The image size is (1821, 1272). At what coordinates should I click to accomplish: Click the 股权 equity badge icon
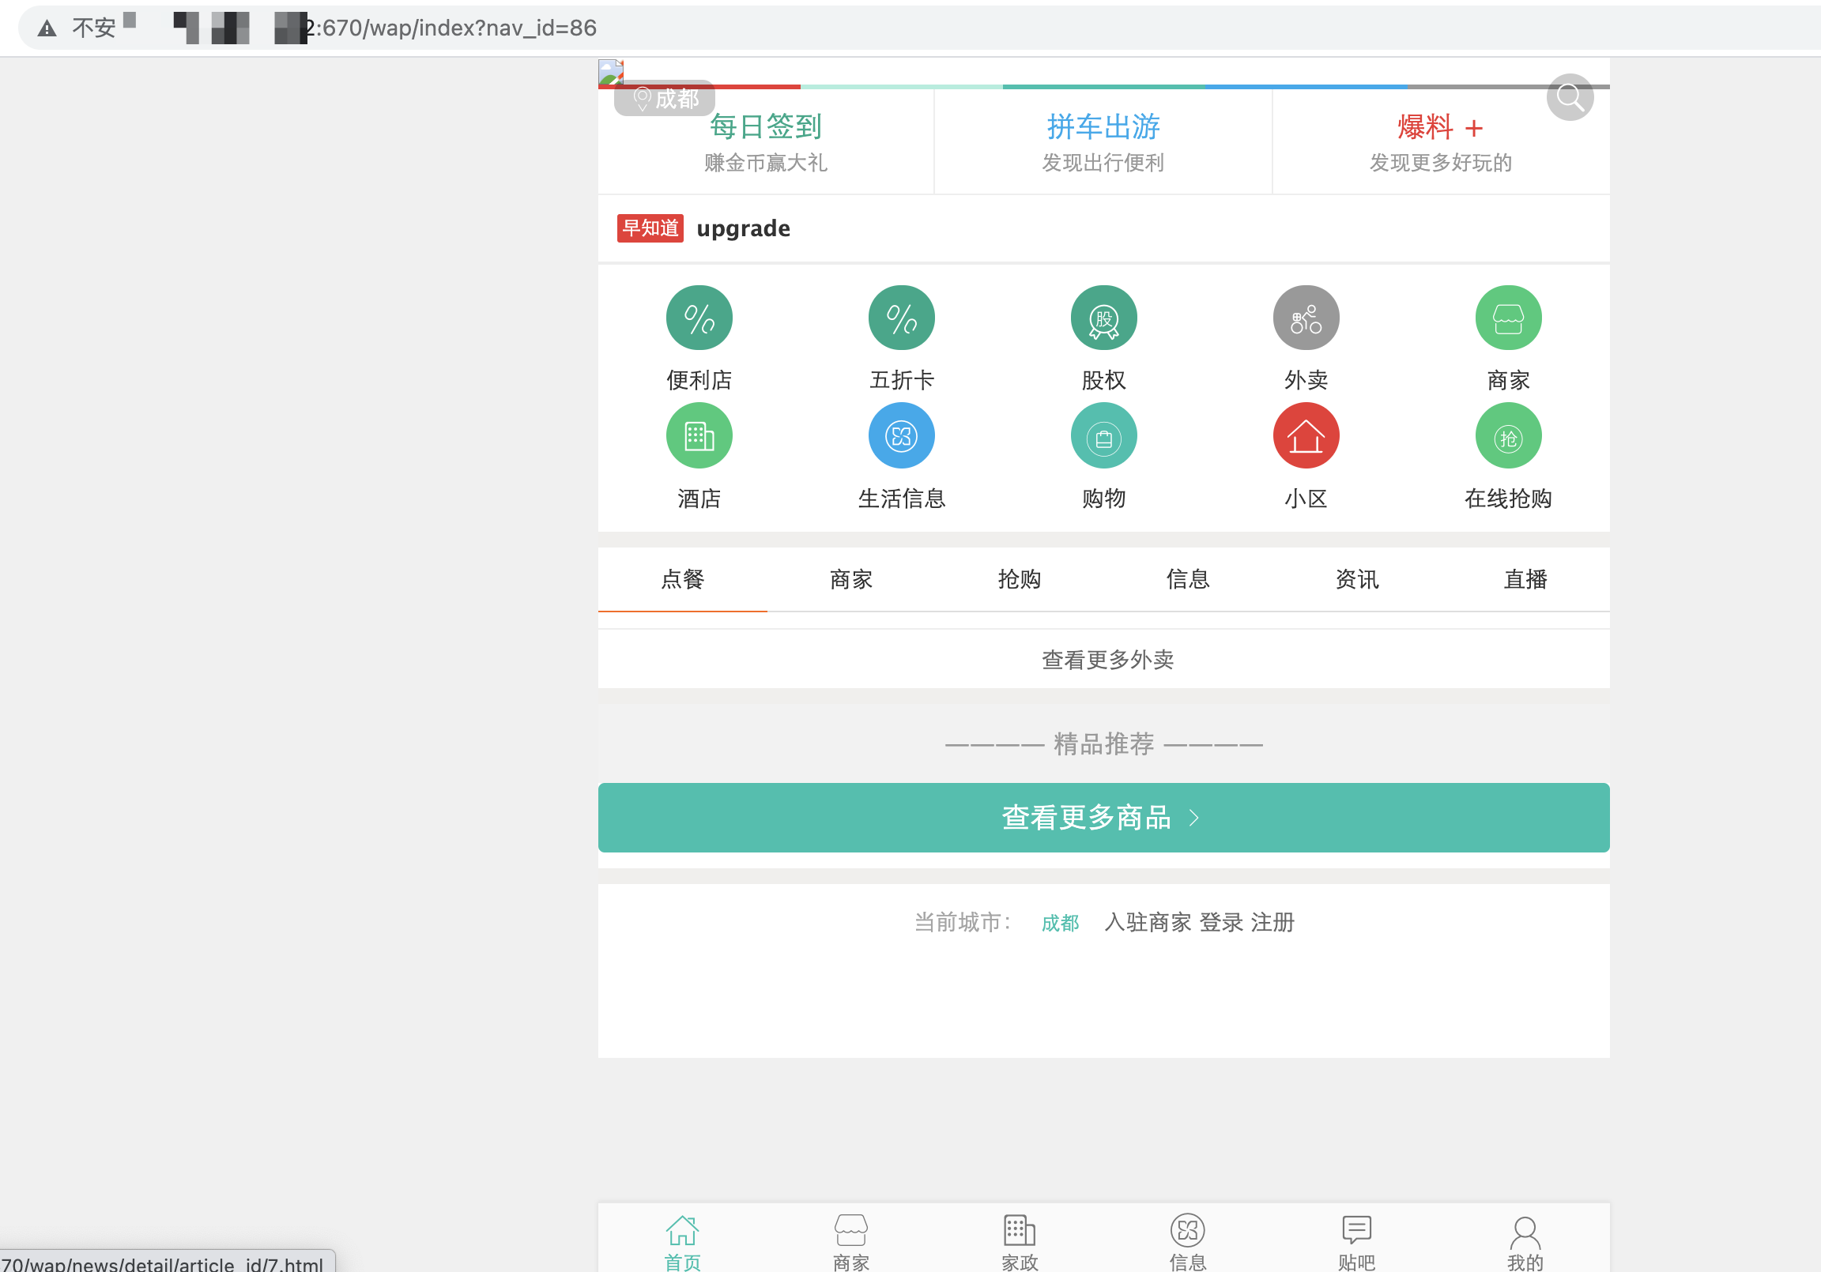coord(1103,318)
